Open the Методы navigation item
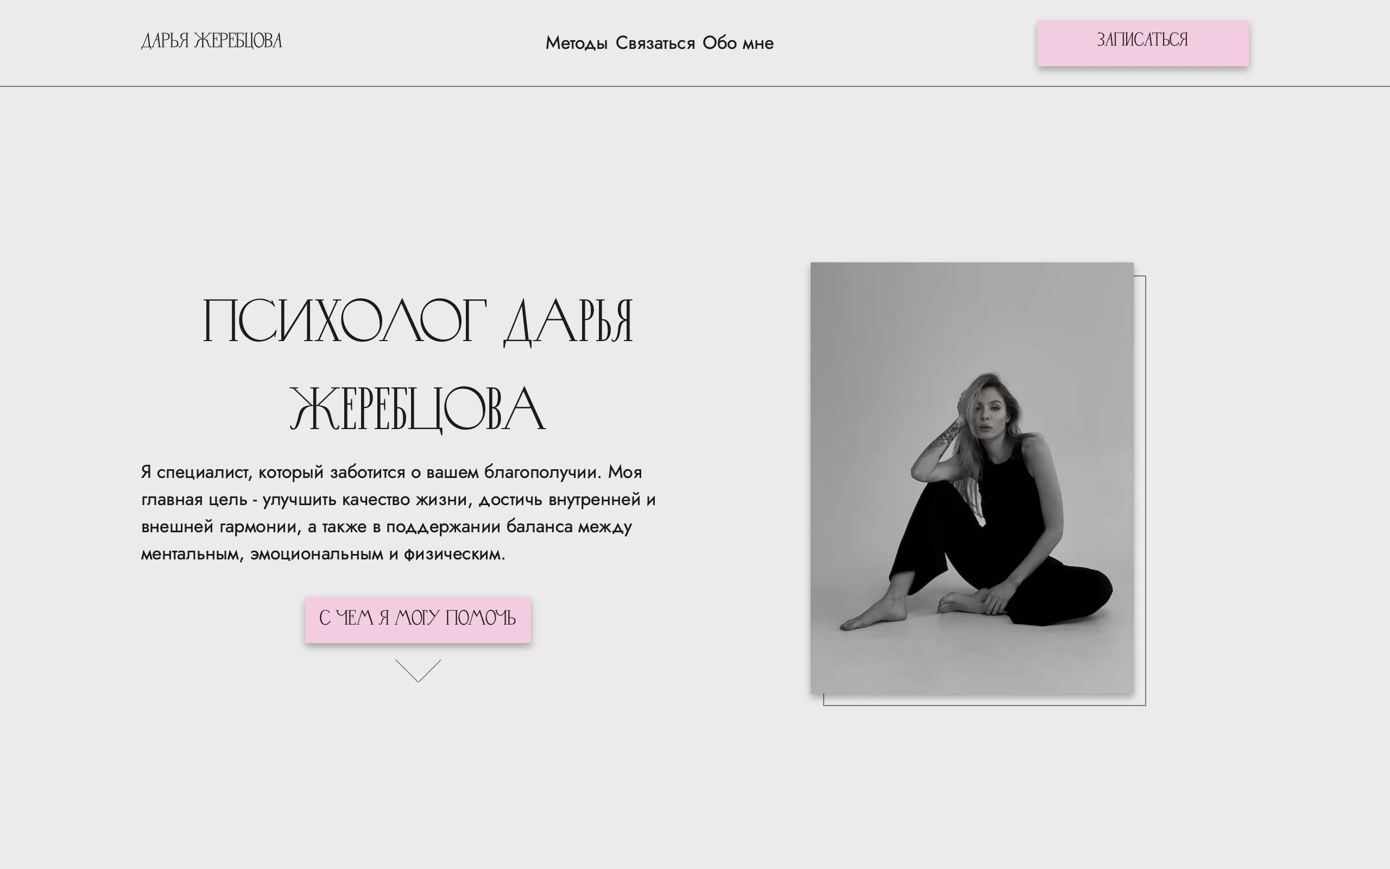 [576, 43]
